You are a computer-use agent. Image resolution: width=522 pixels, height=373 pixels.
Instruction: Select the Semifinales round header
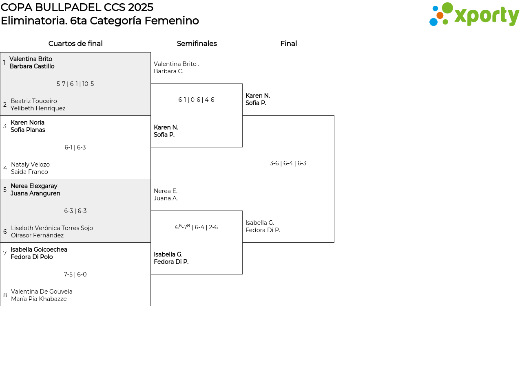197,44
